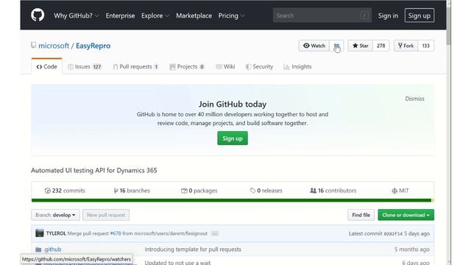Click the green language bar
Viewport: 471px width, 265px height.
(231, 200)
